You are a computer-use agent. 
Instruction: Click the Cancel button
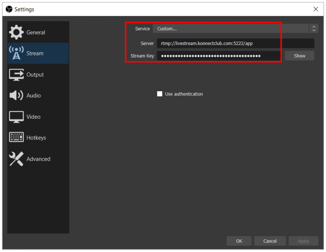click(270, 241)
